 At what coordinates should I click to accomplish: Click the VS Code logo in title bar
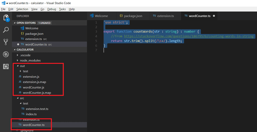[3, 3]
